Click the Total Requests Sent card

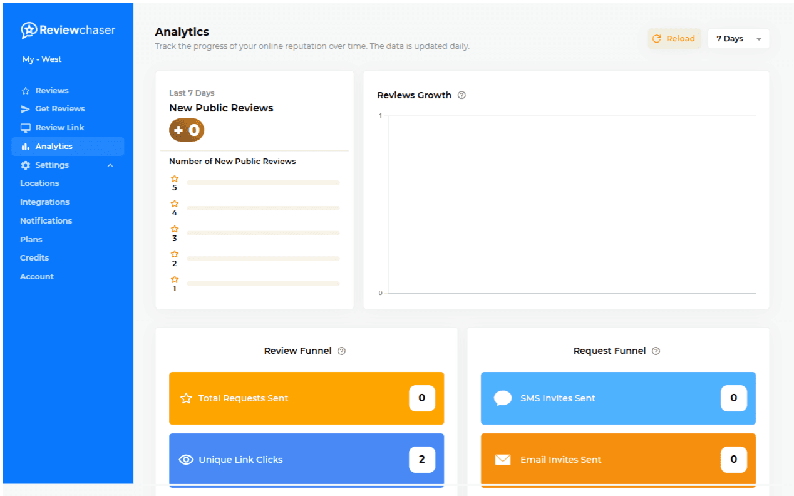pyautogui.click(x=306, y=398)
